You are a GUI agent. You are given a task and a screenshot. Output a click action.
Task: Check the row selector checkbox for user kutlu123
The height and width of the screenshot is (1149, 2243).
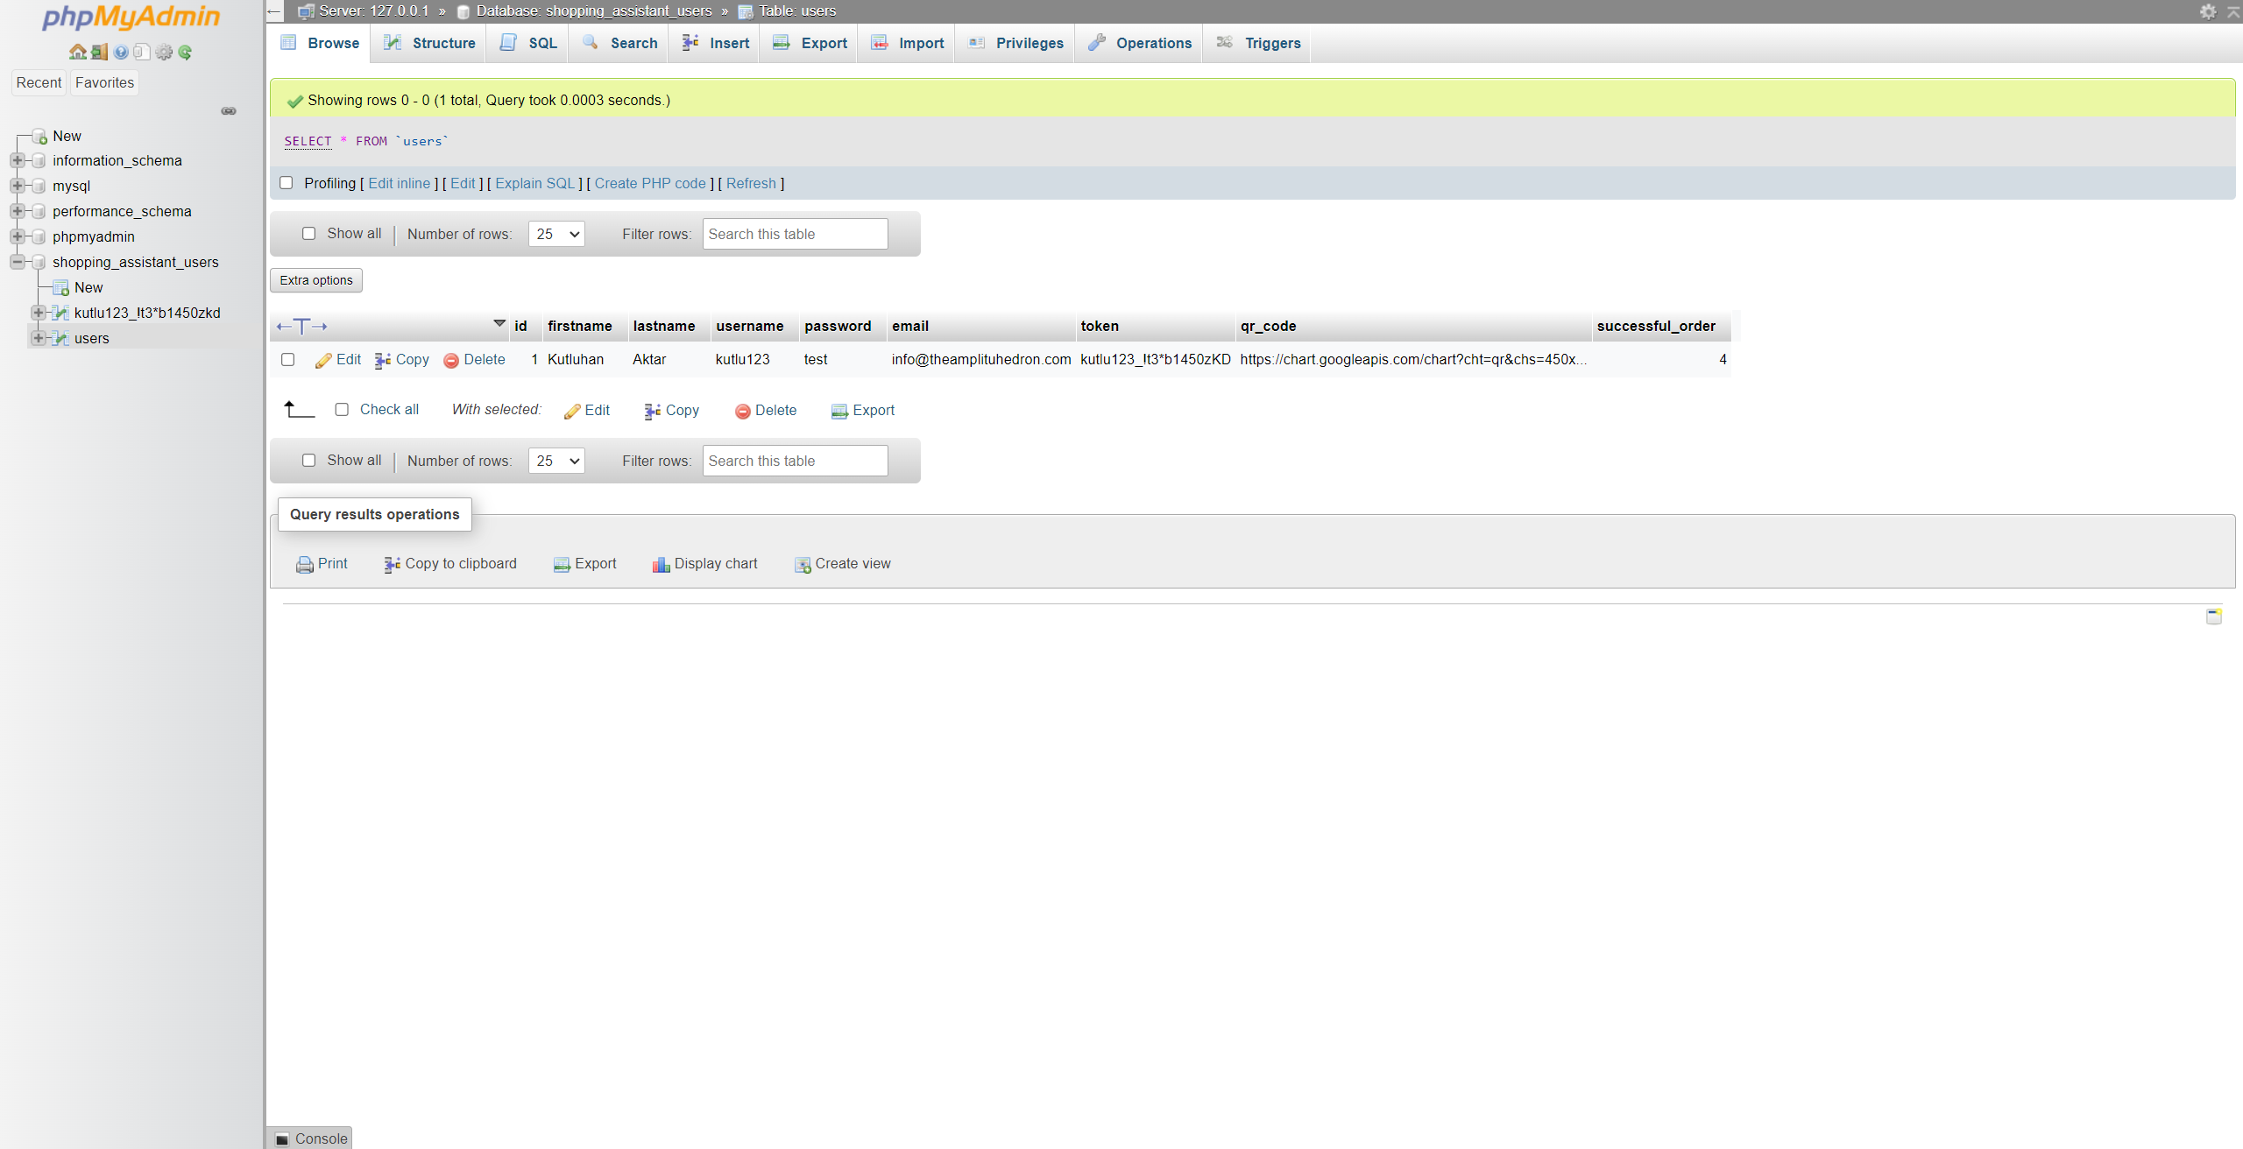pyautogui.click(x=287, y=359)
